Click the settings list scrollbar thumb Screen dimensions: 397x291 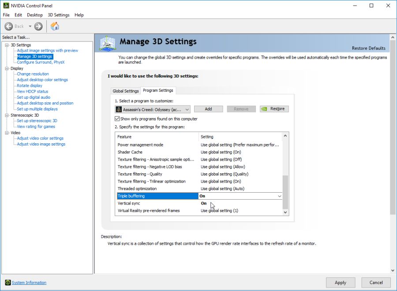(285, 192)
